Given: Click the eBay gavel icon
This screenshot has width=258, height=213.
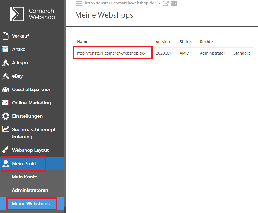Looking at the screenshot, I should pyautogui.click(x=5, y=76).
